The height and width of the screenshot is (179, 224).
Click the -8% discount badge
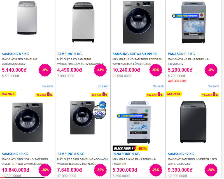pos(211,70)
